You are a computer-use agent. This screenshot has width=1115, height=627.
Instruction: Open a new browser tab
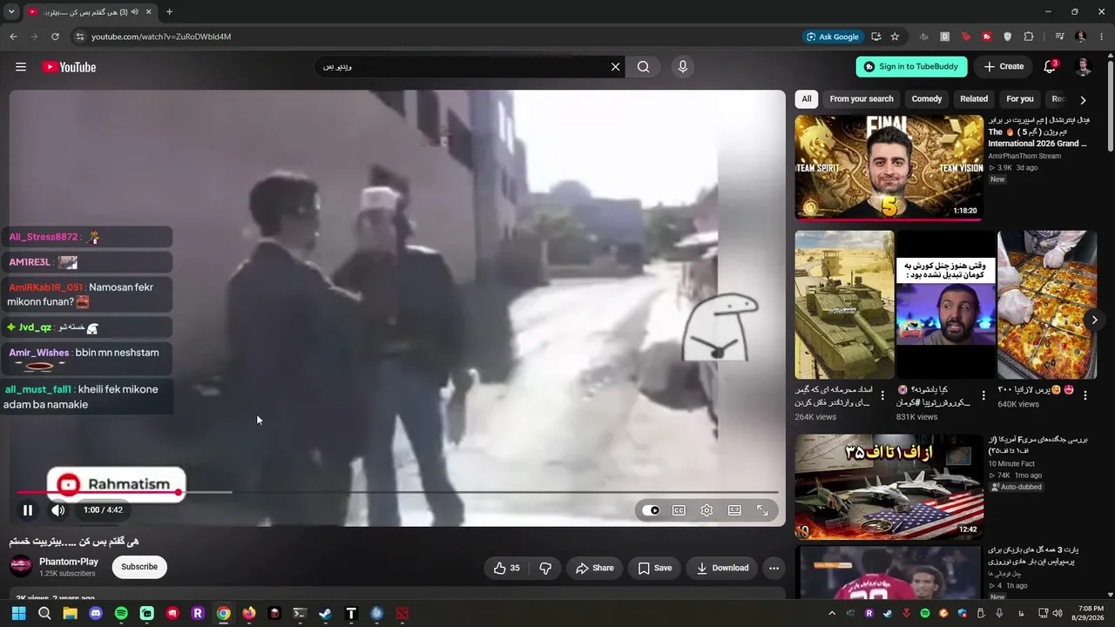pyautogui.click(x=169, y=12)
